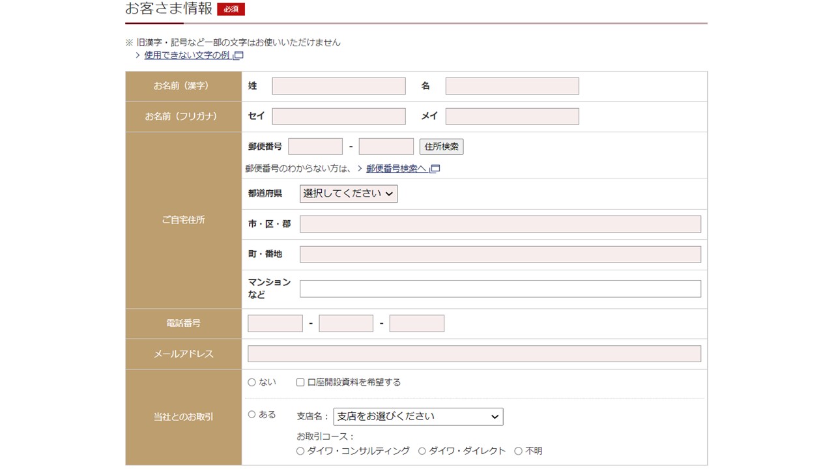Click the 名 kanji given-name field
The width and height of the screenshot is (834, 469).
(x=512, y=86)
